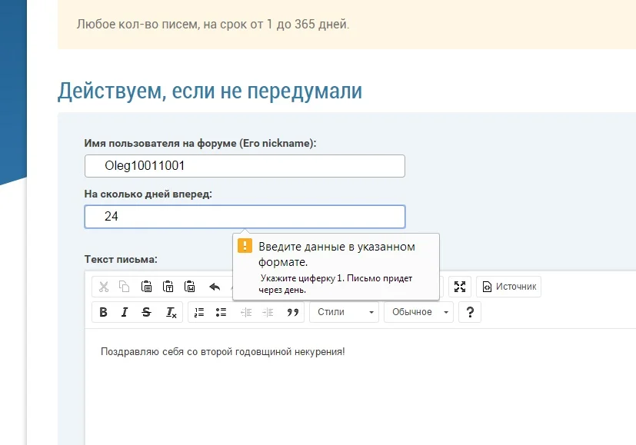This screenshot has height=445, width=636.
Task: Apply a bulleted list
Action: (x=219, y=311)
